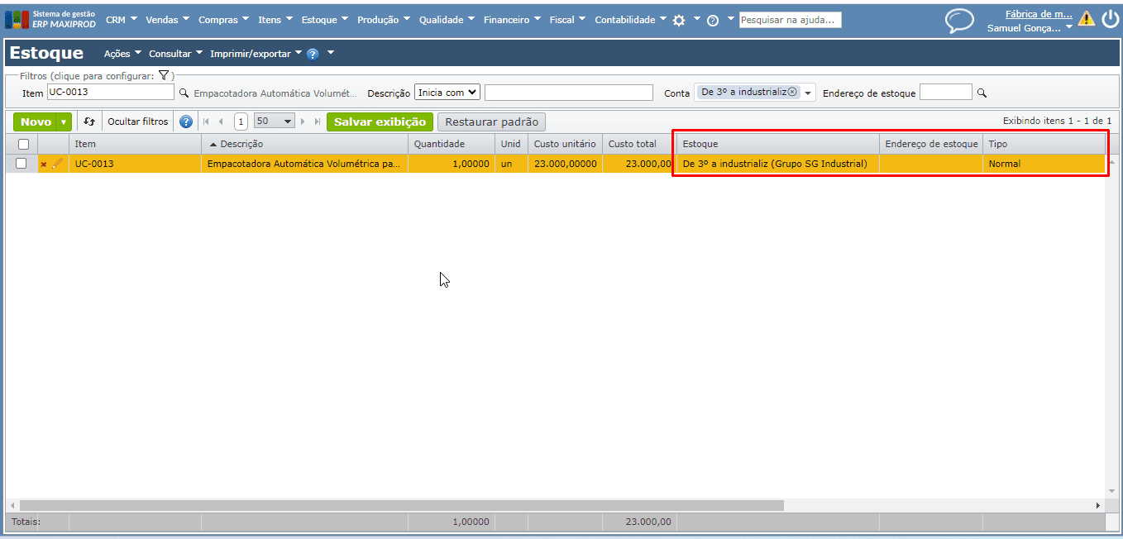Open the Fiscal menu
1123x539 pixels.
pos(567,20)
